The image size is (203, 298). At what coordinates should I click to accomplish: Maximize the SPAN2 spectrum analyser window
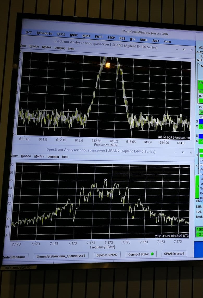pos(183,153)
